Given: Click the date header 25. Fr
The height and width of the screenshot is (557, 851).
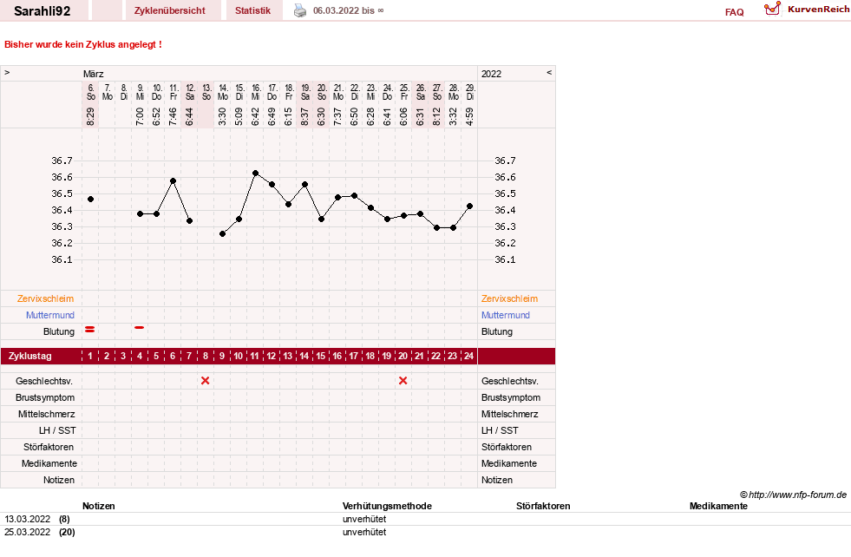Looking at the screenshot, I should click(x=404, y=92).
